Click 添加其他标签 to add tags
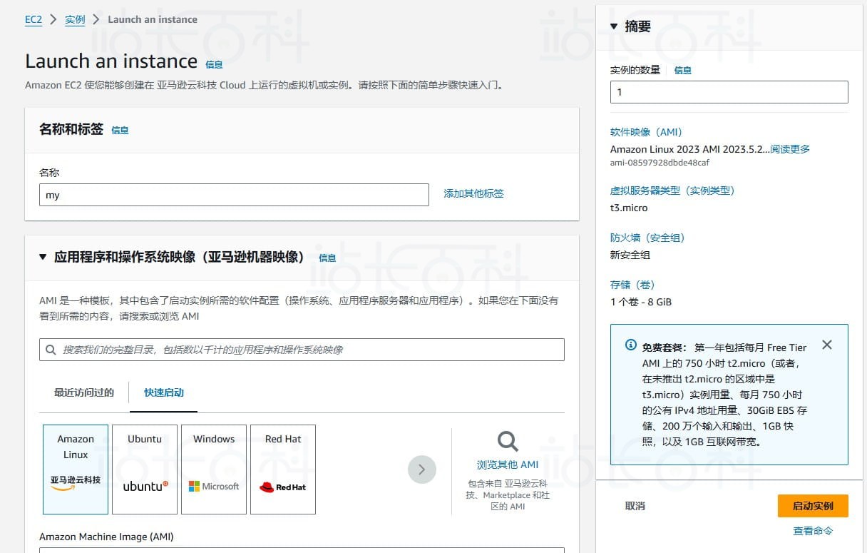Viewport: 867px width, 553px height. pyautogui.click(x=473, y=193)
